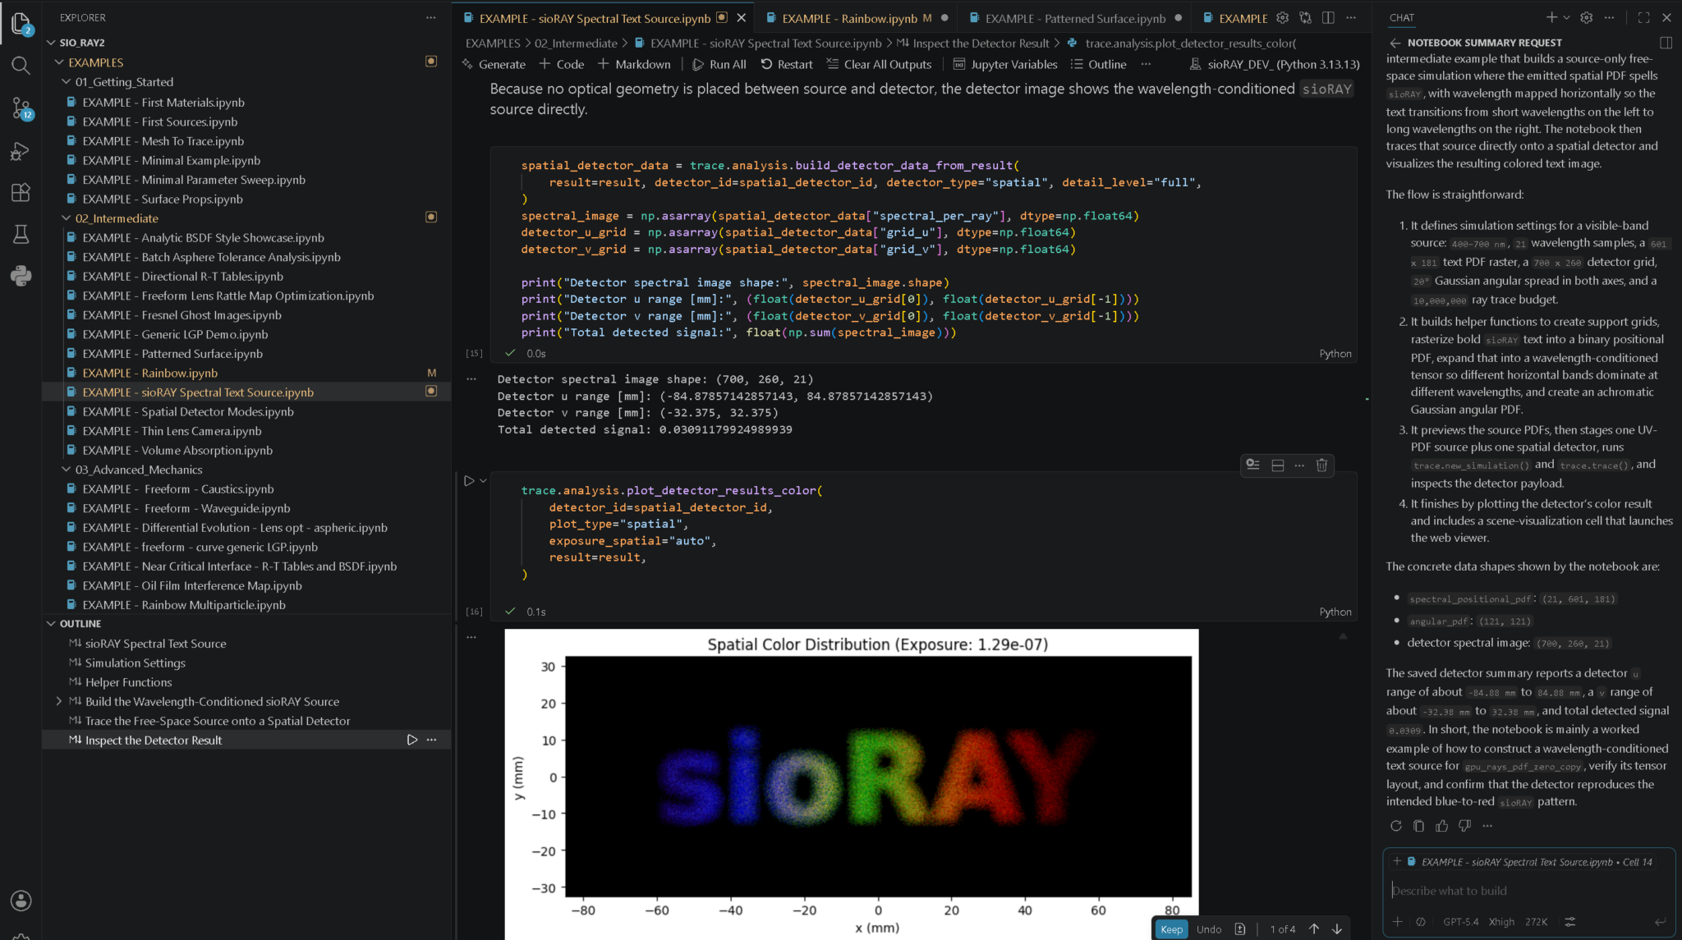Add a Markdown cell from the toolbar

click(x=634, y=64)
